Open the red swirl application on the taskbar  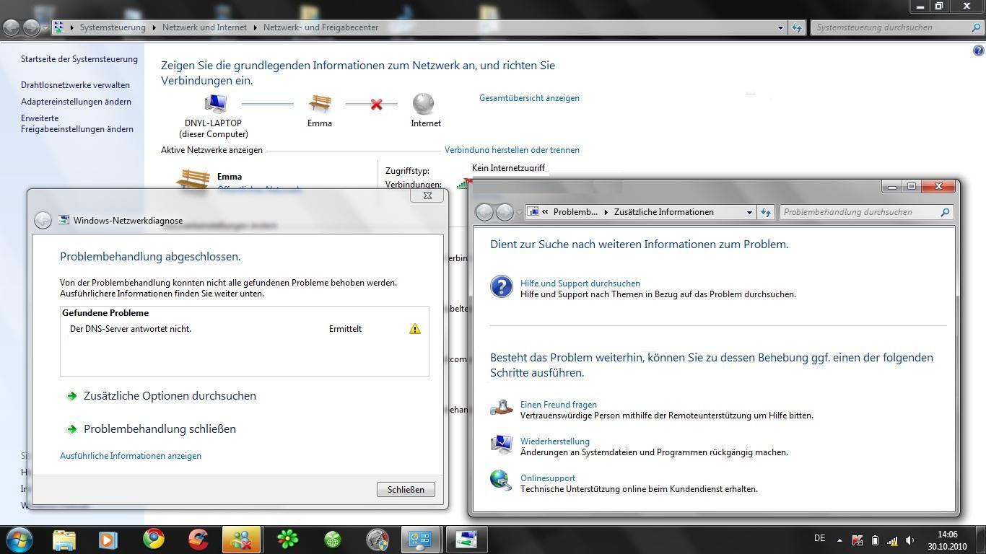(198, 539)
